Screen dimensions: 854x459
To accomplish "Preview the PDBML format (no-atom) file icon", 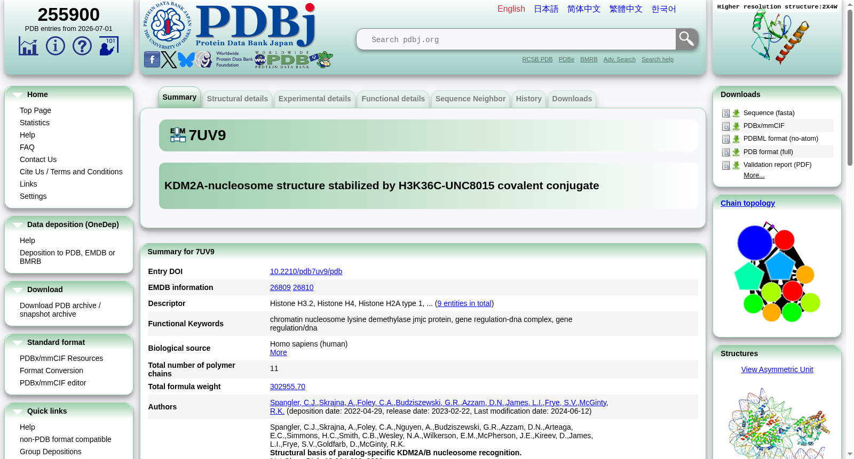I will (726, 139).
